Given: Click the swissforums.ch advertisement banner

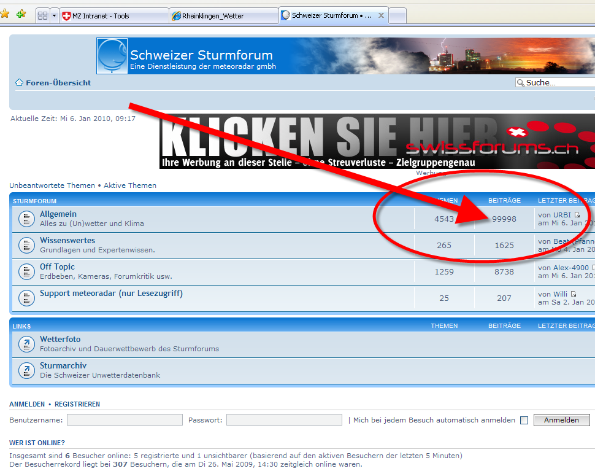Looking at the screenshot, I should pos(377,141).
